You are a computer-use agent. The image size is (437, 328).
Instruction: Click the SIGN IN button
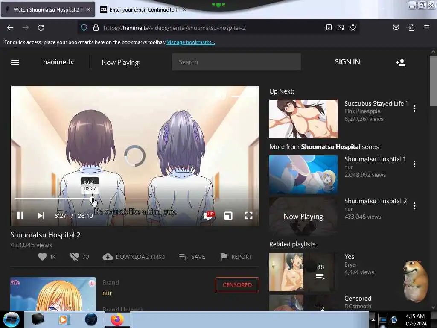pyautogui.click(x=347, y=62)
